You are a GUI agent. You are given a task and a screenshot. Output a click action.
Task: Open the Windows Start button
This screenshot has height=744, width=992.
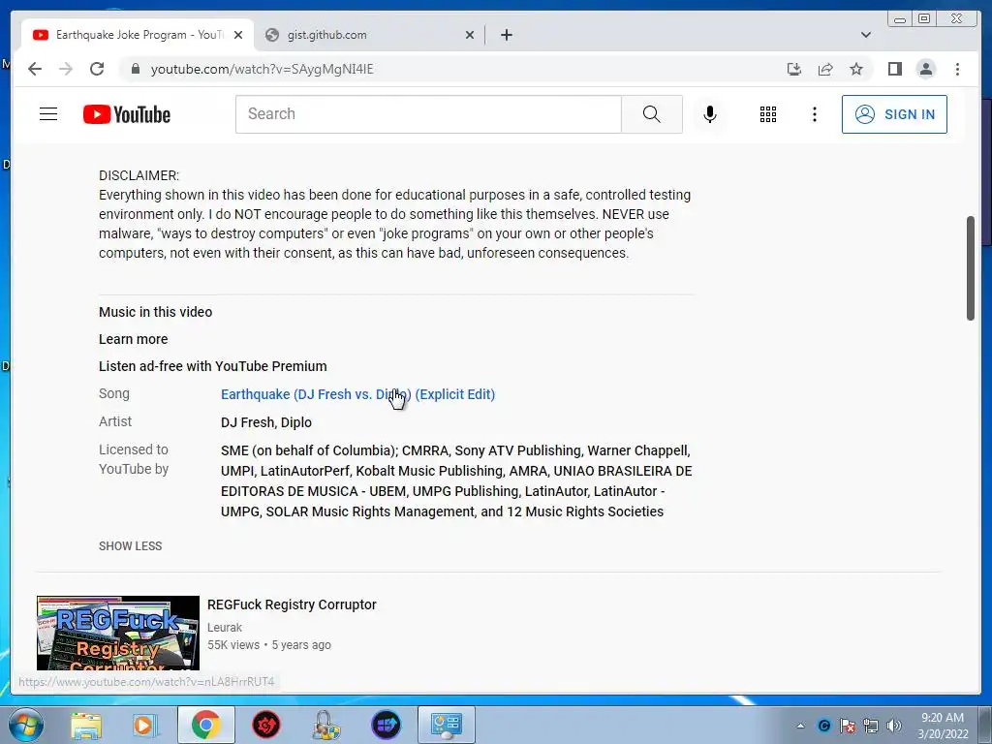coord(24,725)
